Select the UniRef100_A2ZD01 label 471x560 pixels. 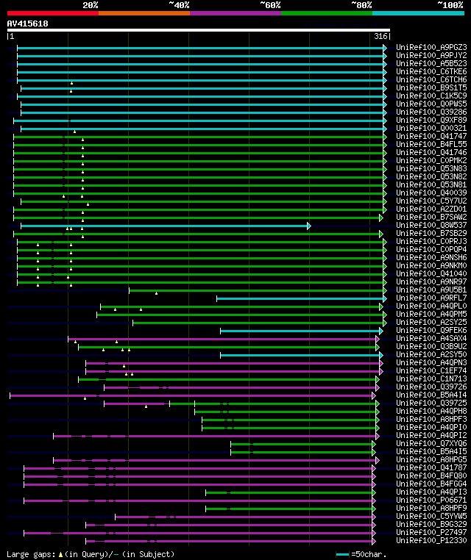click(431, 209)
